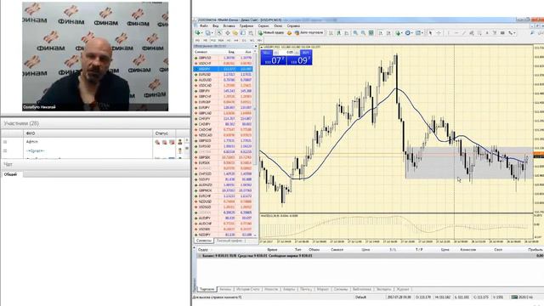
Task: Switch timeframe to M15
Action: coord(213,40)
